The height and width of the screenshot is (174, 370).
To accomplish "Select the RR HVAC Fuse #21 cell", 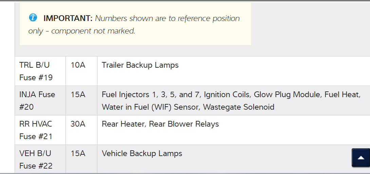I will click(x=36, y=130).
